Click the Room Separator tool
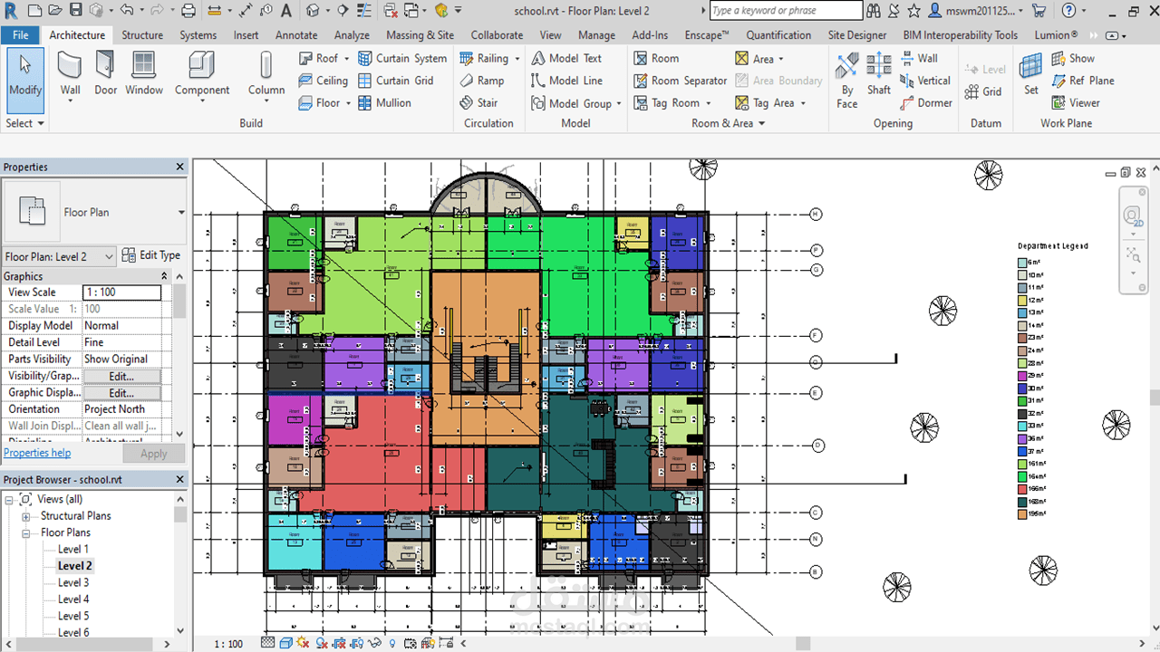Viewport: 1160px width, 652px height. click(x=680, y=81)
